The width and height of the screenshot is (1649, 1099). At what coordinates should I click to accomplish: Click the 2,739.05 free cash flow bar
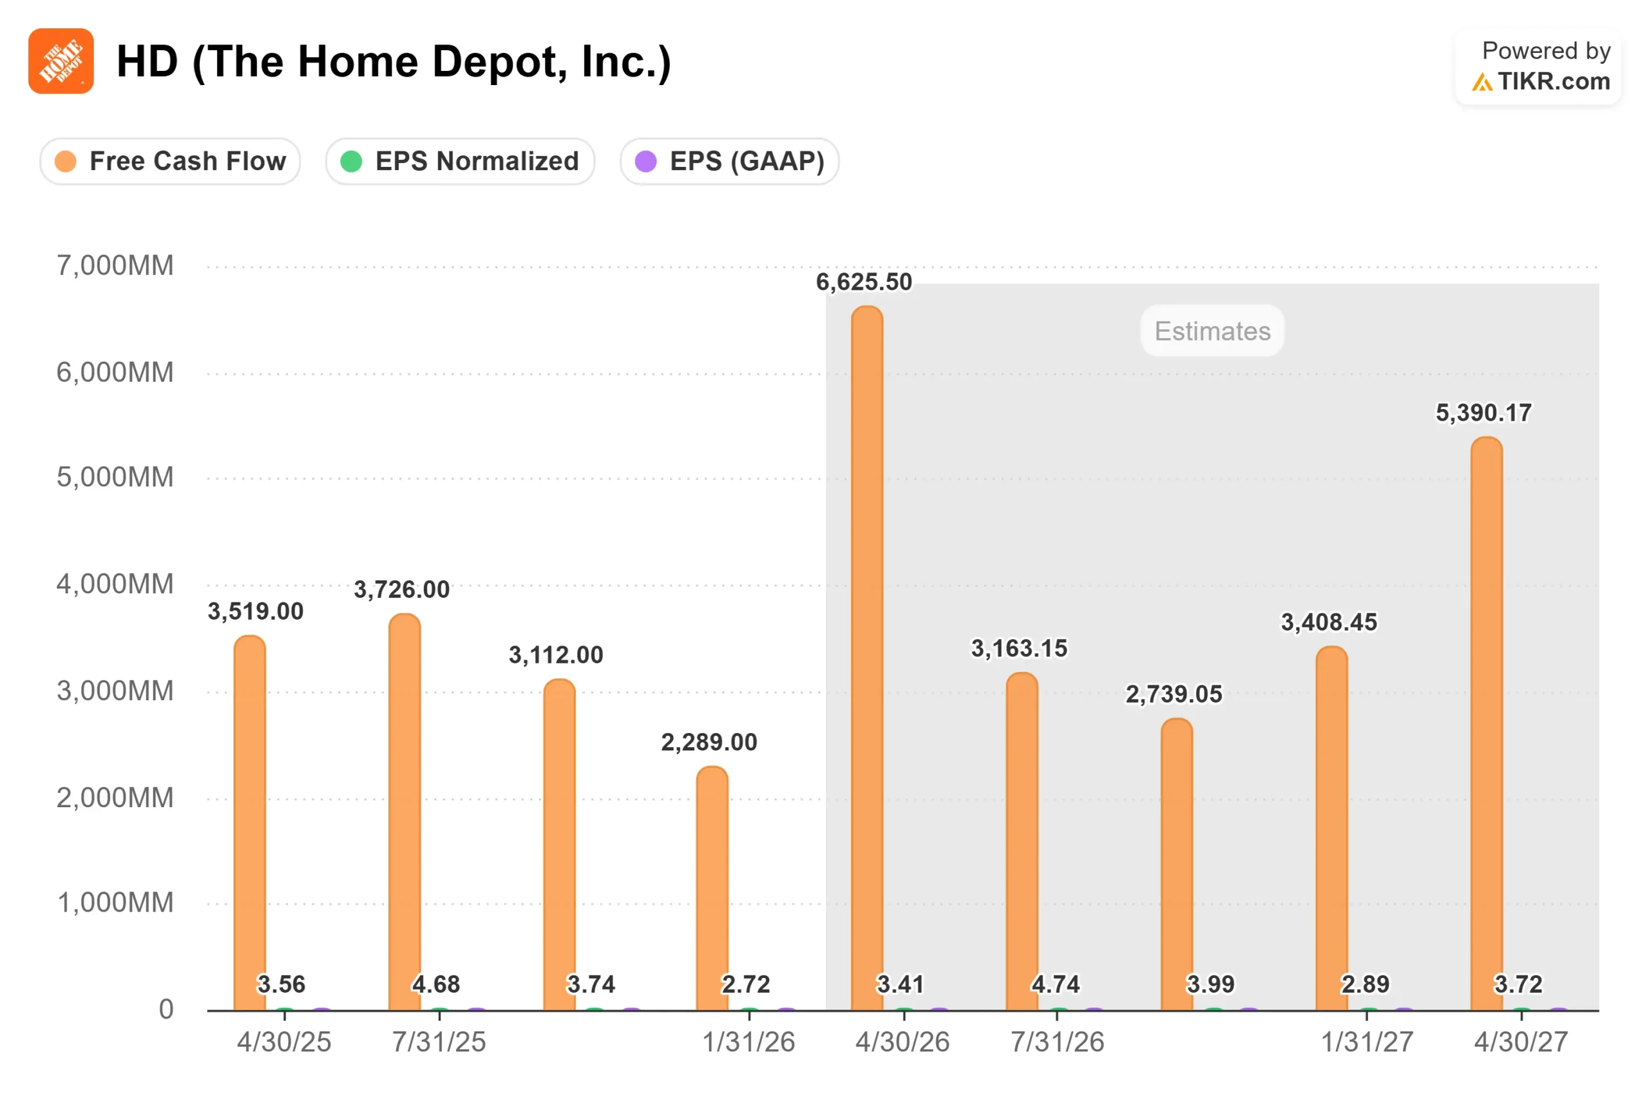coord(1177,865)
